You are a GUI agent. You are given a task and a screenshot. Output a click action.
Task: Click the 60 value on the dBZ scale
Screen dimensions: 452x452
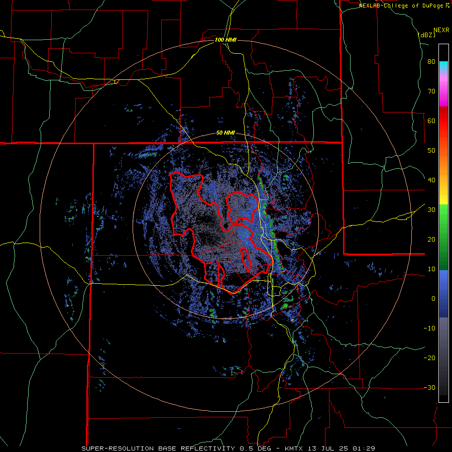tap(431, 121)
